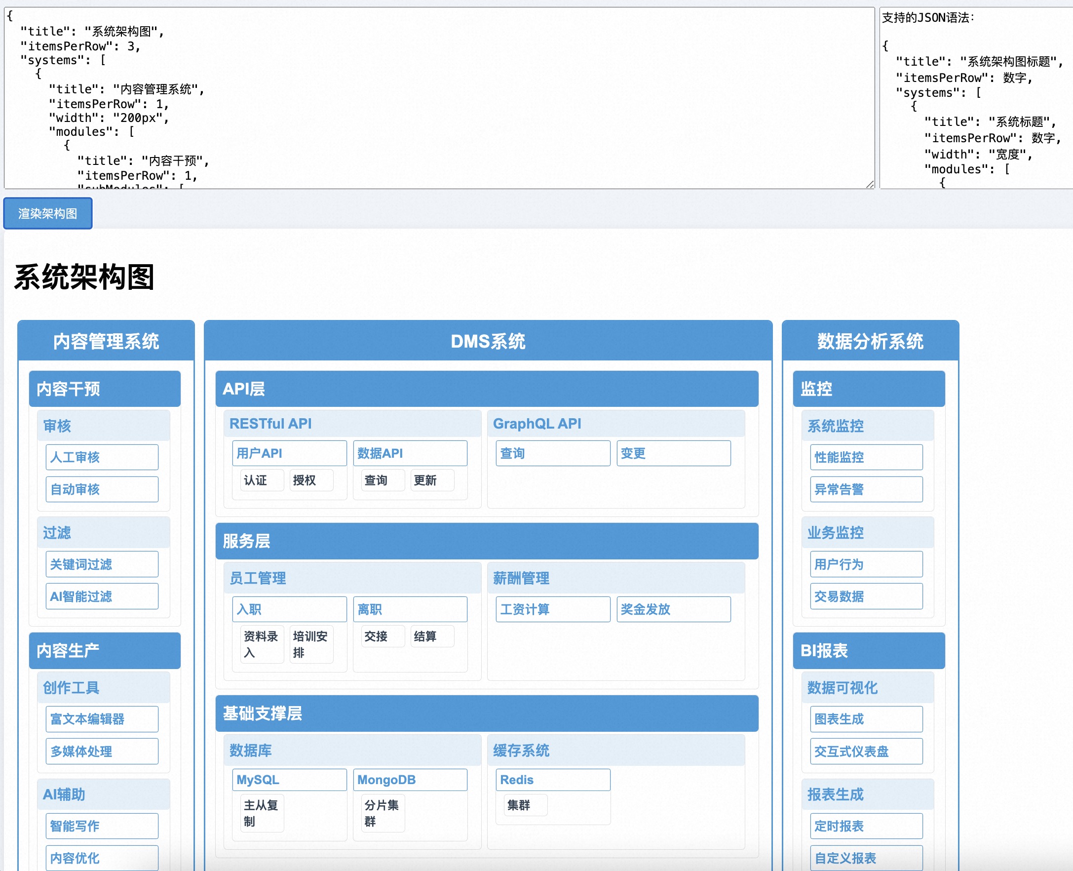This screenshot has height=871, width=1073.
Task: Select the 性能监控 item
Action: point(866,457)
